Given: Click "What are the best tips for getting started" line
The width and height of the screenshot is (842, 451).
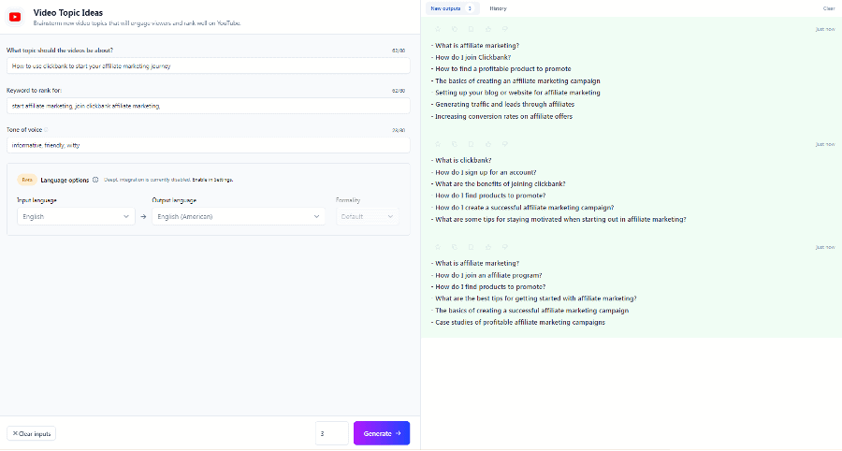Looking at the screenshot, I should point(536,298).
